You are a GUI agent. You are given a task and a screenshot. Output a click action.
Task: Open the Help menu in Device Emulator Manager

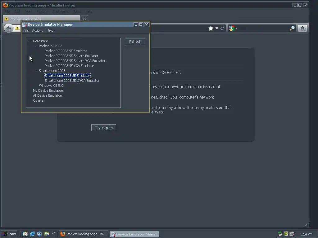(50, 30)
